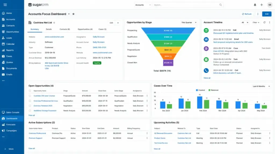Open the hamburger menu icon

click(5, 5)
